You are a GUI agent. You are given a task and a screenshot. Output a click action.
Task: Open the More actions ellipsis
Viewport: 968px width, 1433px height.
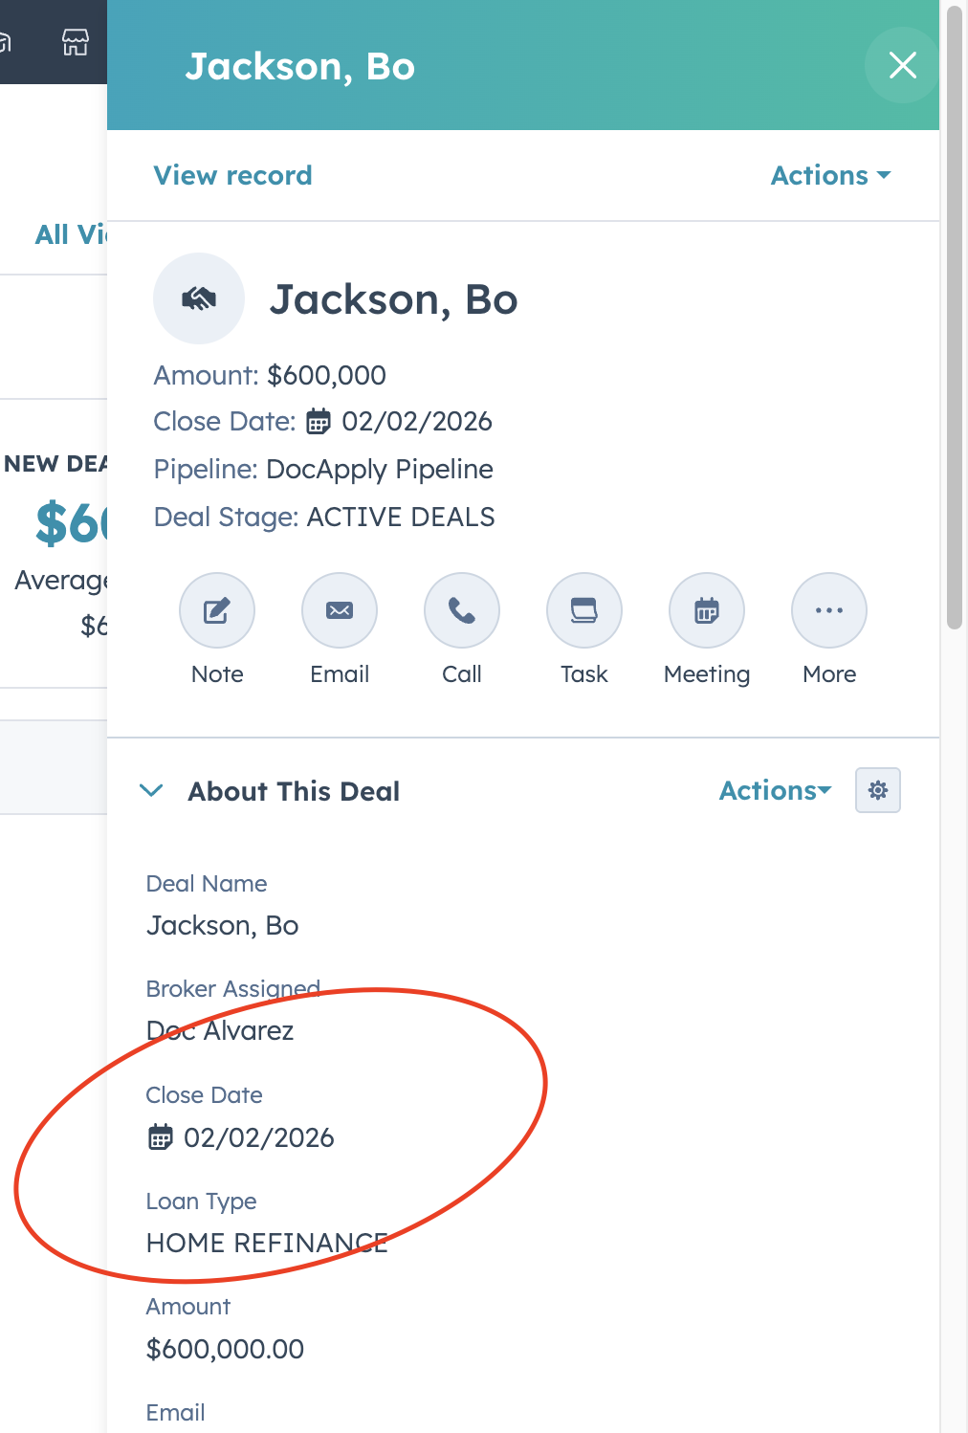[829, 610]
